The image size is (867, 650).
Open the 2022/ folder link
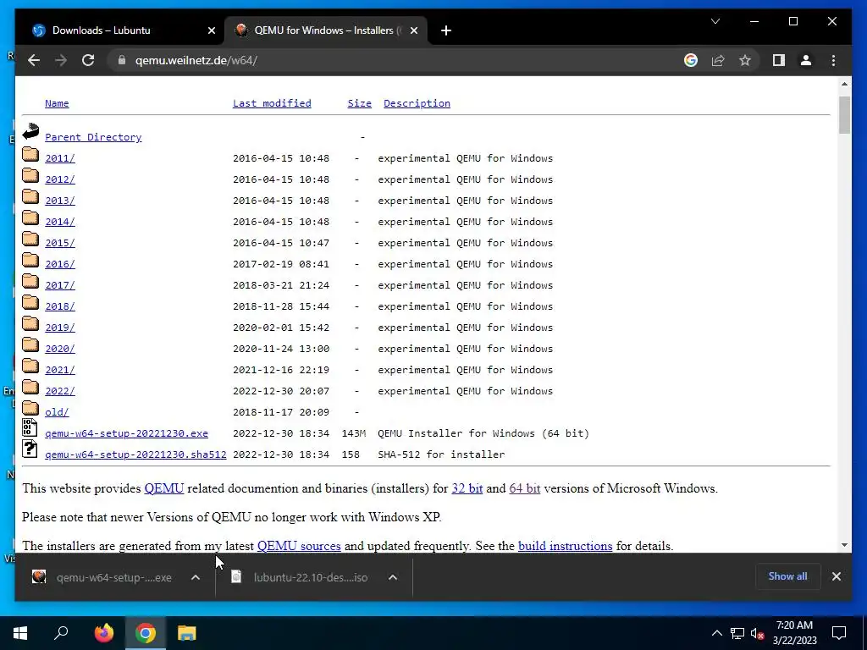(60, 391)
